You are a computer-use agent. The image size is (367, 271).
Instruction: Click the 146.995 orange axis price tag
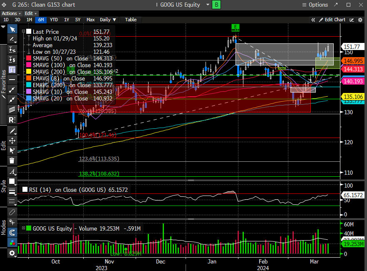pyautogui.click(x=353, y=61)
